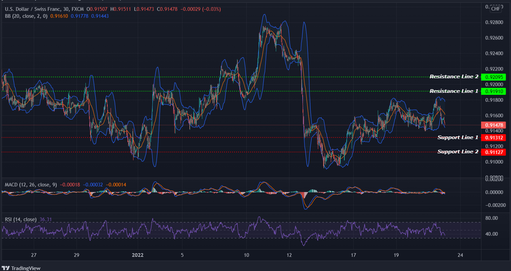Click the TradingView text link bottom left
Screen dimensions: 511x271
coord(26,268)
